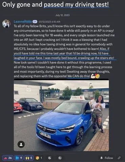The height and width of the screenshot is (162, 125).
Task: Open the add reaction emoji picker
Action: [50, 158]
